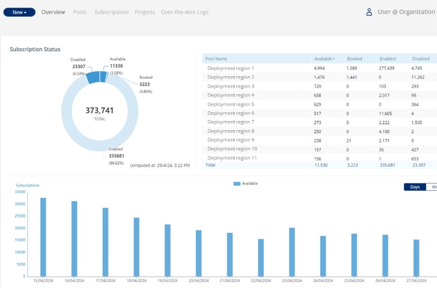Toggle the Available legend swatch in chart

pyautogui.click(x=237, y=184)
